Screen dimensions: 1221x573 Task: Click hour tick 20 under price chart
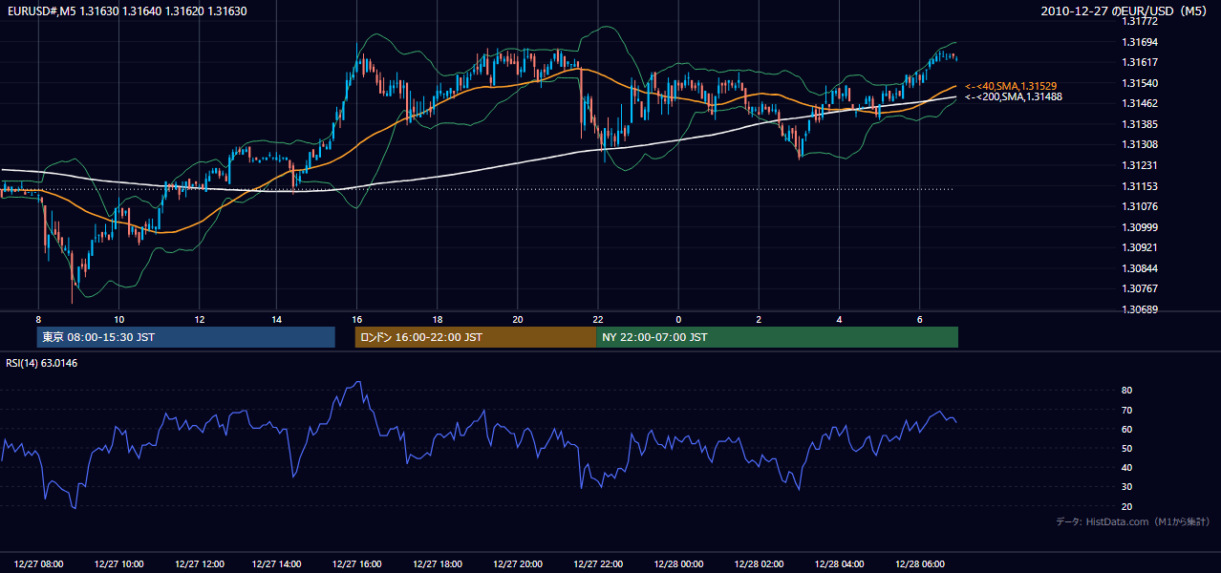pos(518,319)
